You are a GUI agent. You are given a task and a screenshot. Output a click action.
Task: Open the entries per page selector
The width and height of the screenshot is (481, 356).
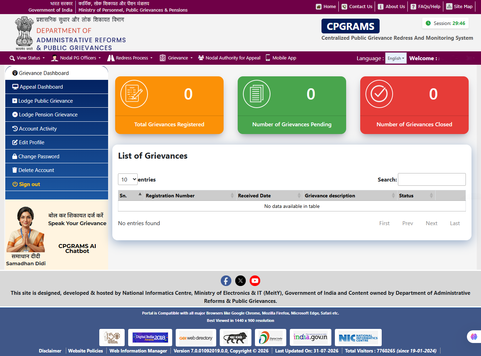128,179
